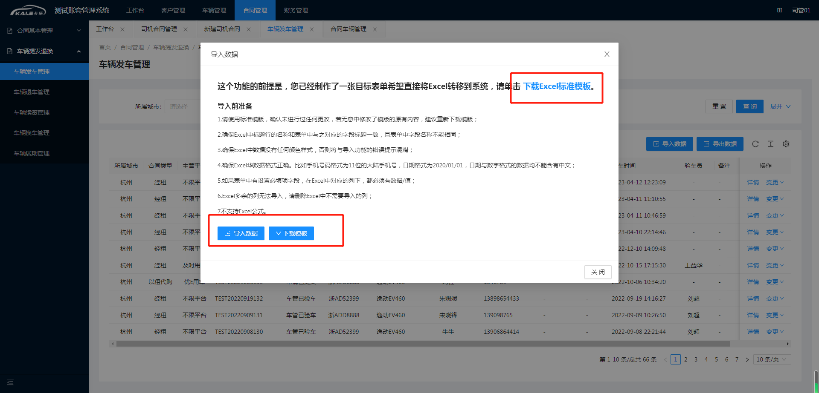Expand filters with the 展开 toggle
This screenshot has width=819, height=393.
[780, 106]
